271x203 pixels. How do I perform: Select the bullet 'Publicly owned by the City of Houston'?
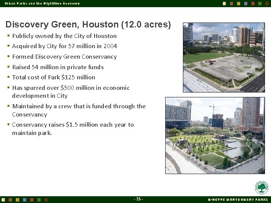[x=64, y=36]
